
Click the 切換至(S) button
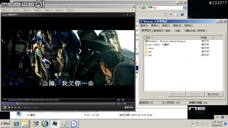point(196,95)
